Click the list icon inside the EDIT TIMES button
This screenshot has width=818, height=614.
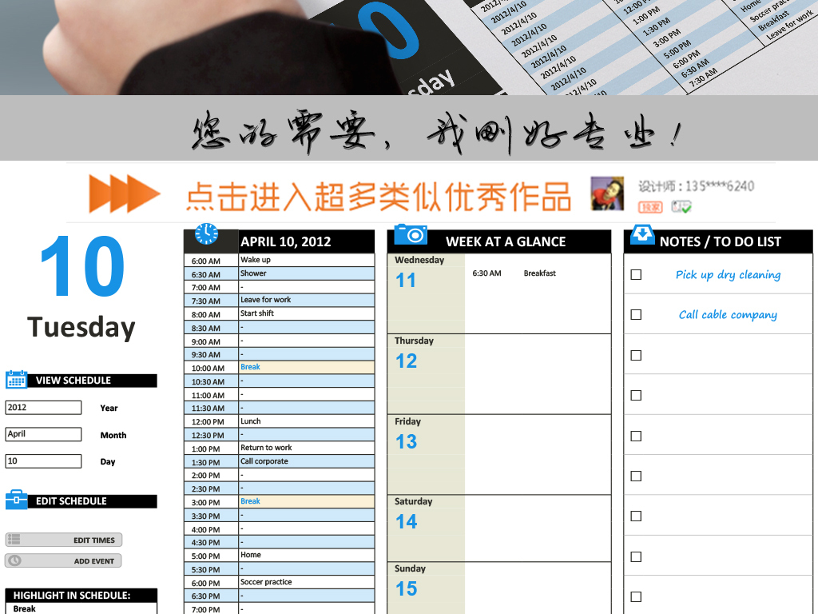[14, 540]
